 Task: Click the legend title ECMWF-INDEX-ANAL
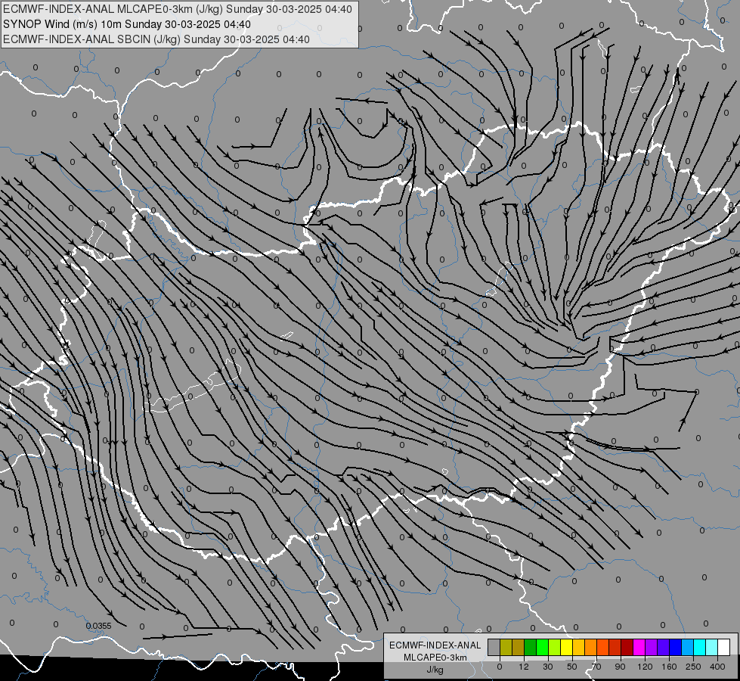tap(435, 645)
